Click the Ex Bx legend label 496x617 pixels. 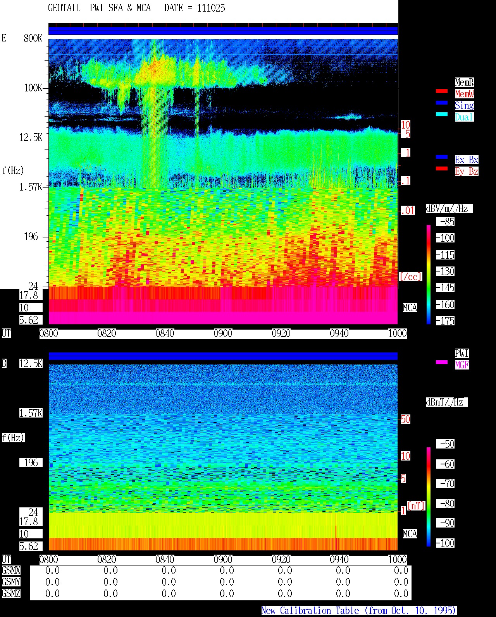pos(467,160)
